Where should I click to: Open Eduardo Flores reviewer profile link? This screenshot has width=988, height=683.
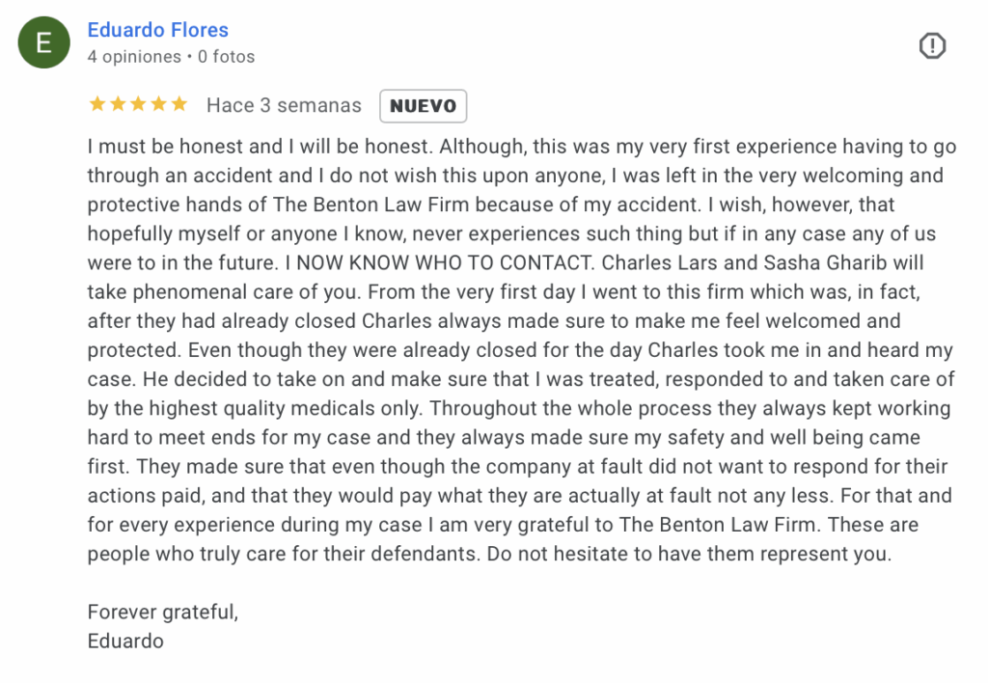(157, 30)
